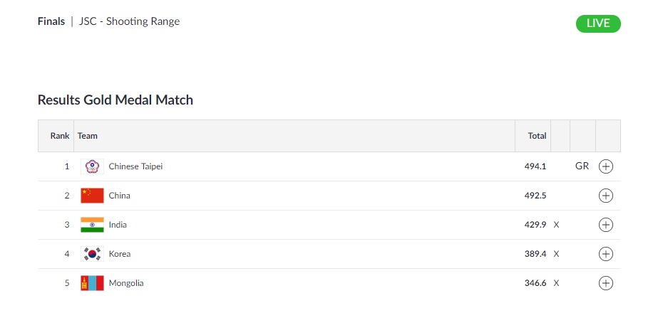Image resolution: width=663 pixels, height=313 pixels.
Task: Select the Mongolia flag icon
Action: (x=92, y=283)
